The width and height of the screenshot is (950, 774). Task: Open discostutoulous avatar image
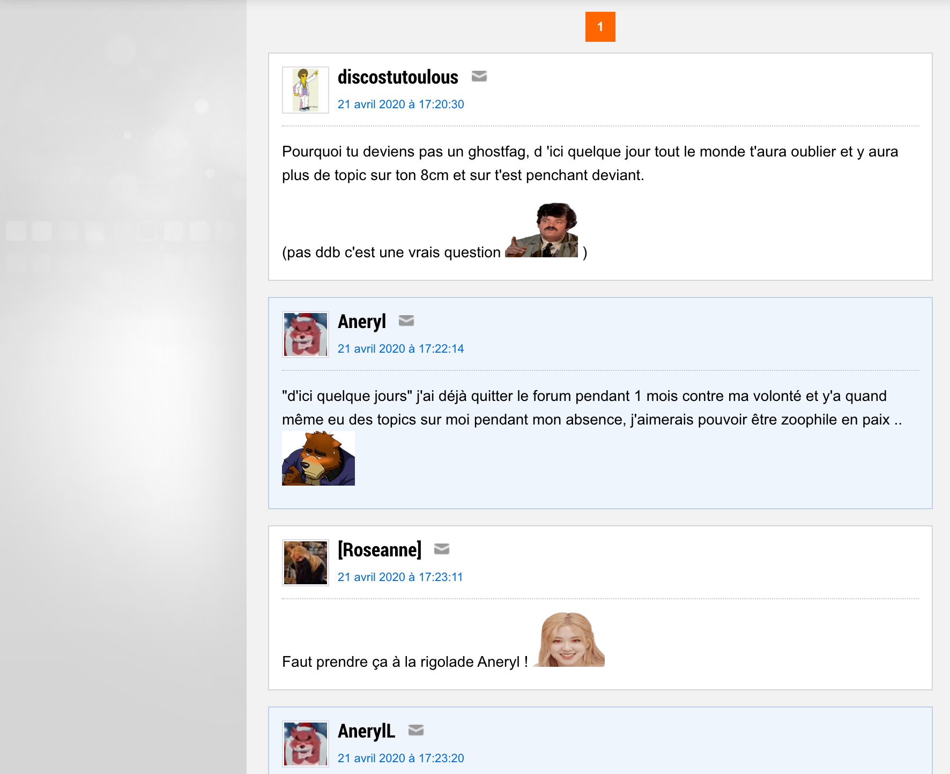coord(306,90)
